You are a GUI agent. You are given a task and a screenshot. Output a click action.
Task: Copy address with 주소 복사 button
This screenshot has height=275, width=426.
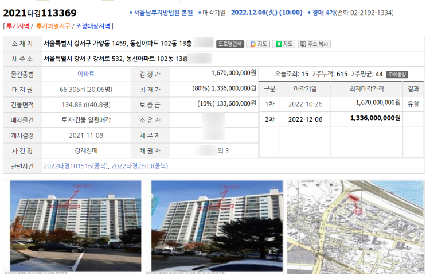click(x=314, y=44)
